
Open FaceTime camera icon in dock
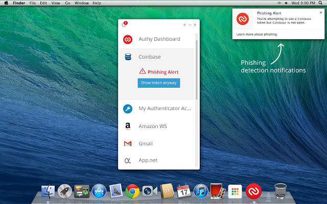[x=150, y=191]
